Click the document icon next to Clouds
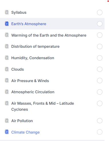This screenshot has width=109, height=141. [7, 69]
